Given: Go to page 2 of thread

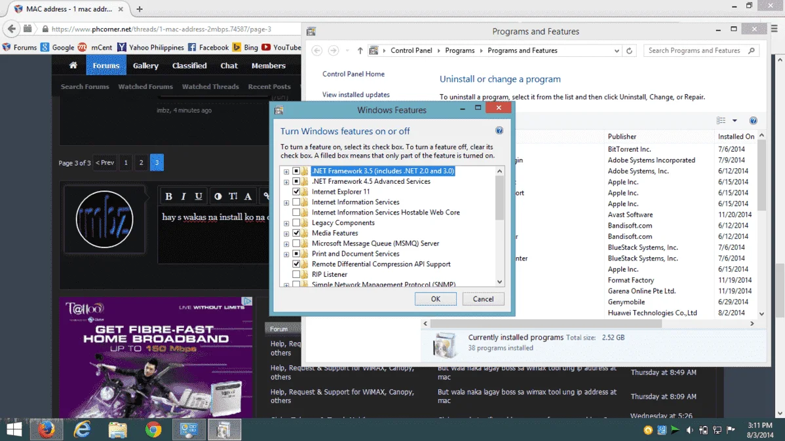Looking at the screenshot, I should pyautogui.click(x=141, y=162).
